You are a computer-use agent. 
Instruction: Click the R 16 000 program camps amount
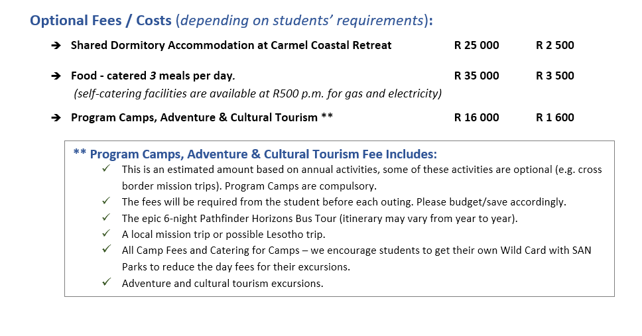[x=476, y=118]
